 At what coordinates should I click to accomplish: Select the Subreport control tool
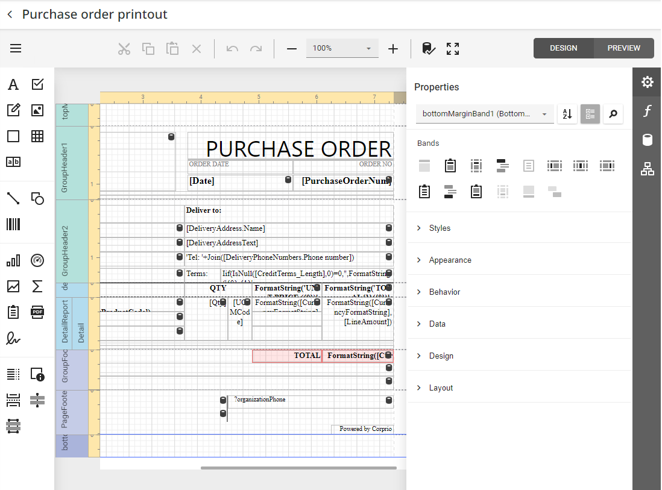pyautogui.click(x=13, y=312)
